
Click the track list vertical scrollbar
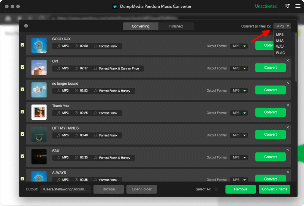(296, 57)
